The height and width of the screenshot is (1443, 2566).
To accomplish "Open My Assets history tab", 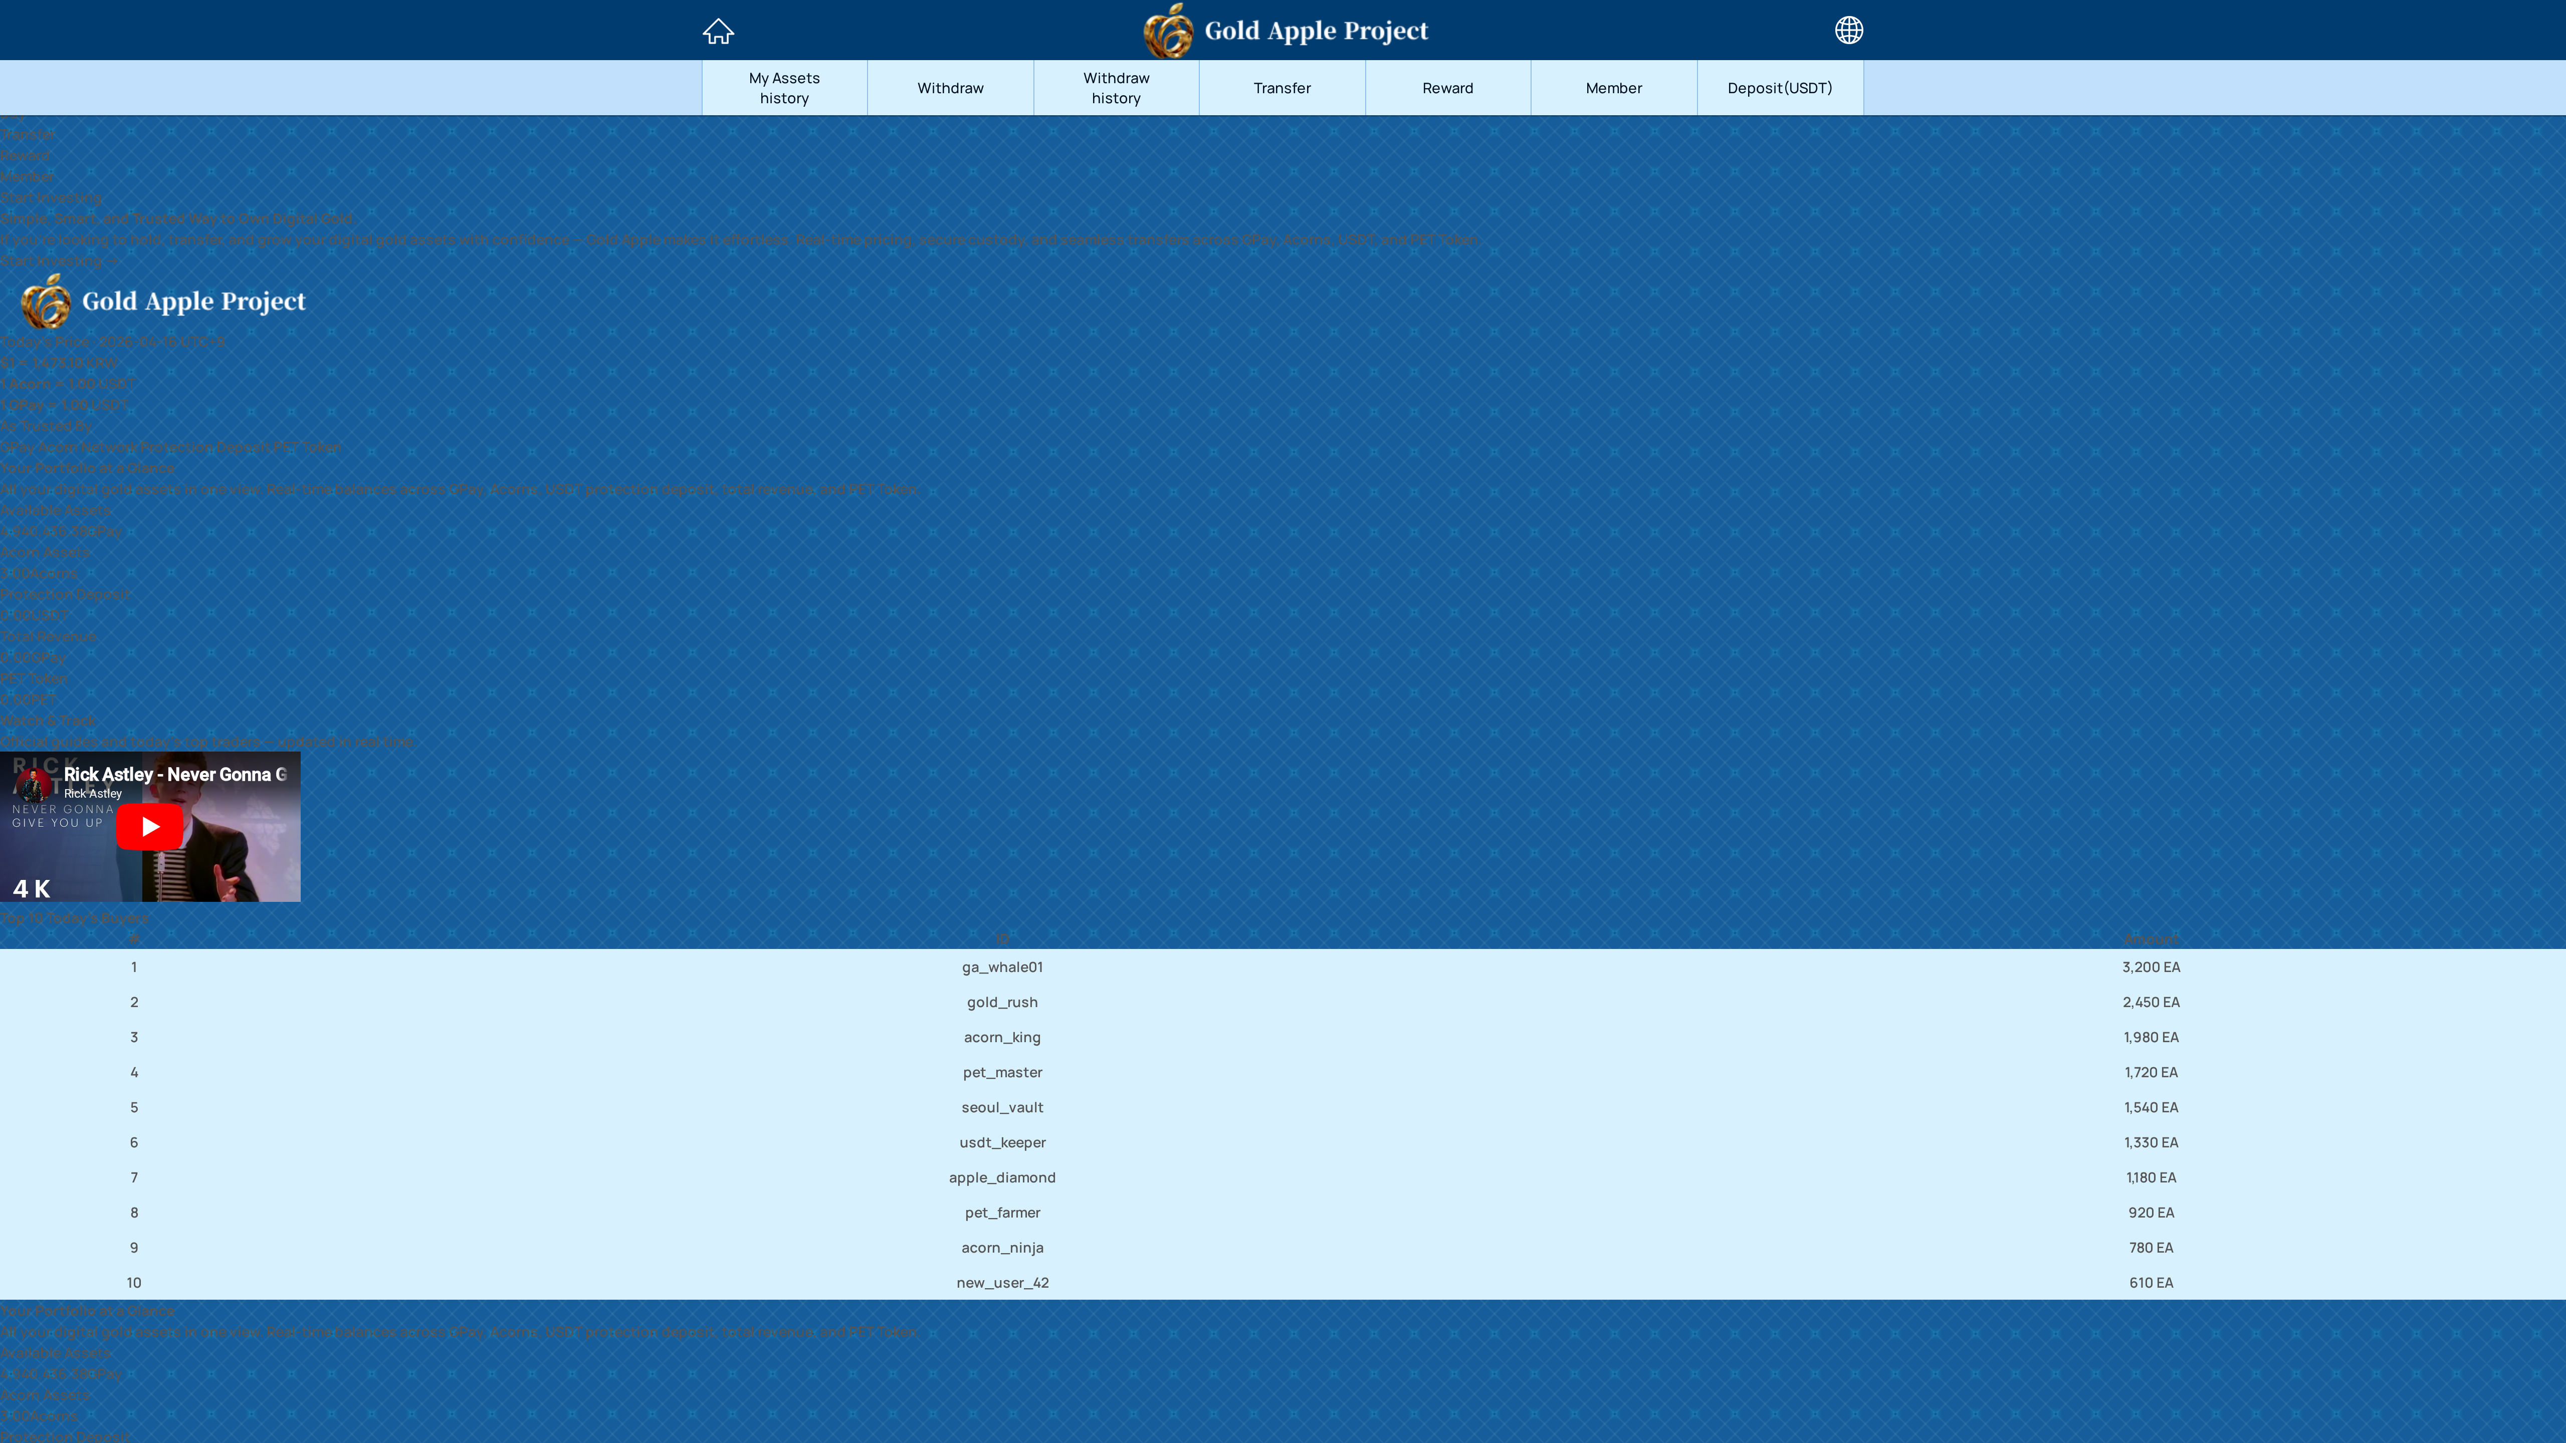I will click(x=784, y=88).
